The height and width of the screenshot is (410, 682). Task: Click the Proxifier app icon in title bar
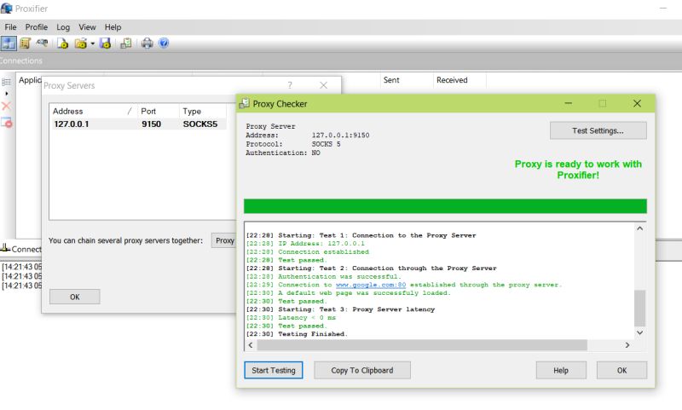tap(7, 9)
